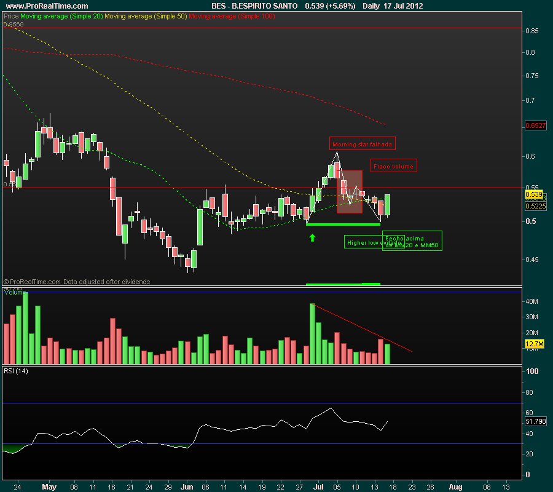
Task: Click the Price legend label
Action: point(11,16)
